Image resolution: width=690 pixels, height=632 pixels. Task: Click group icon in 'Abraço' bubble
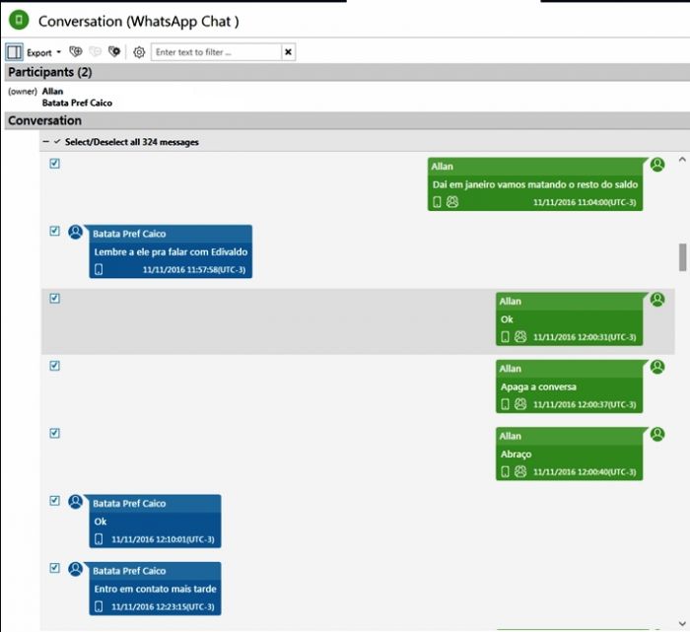[520, 471]
